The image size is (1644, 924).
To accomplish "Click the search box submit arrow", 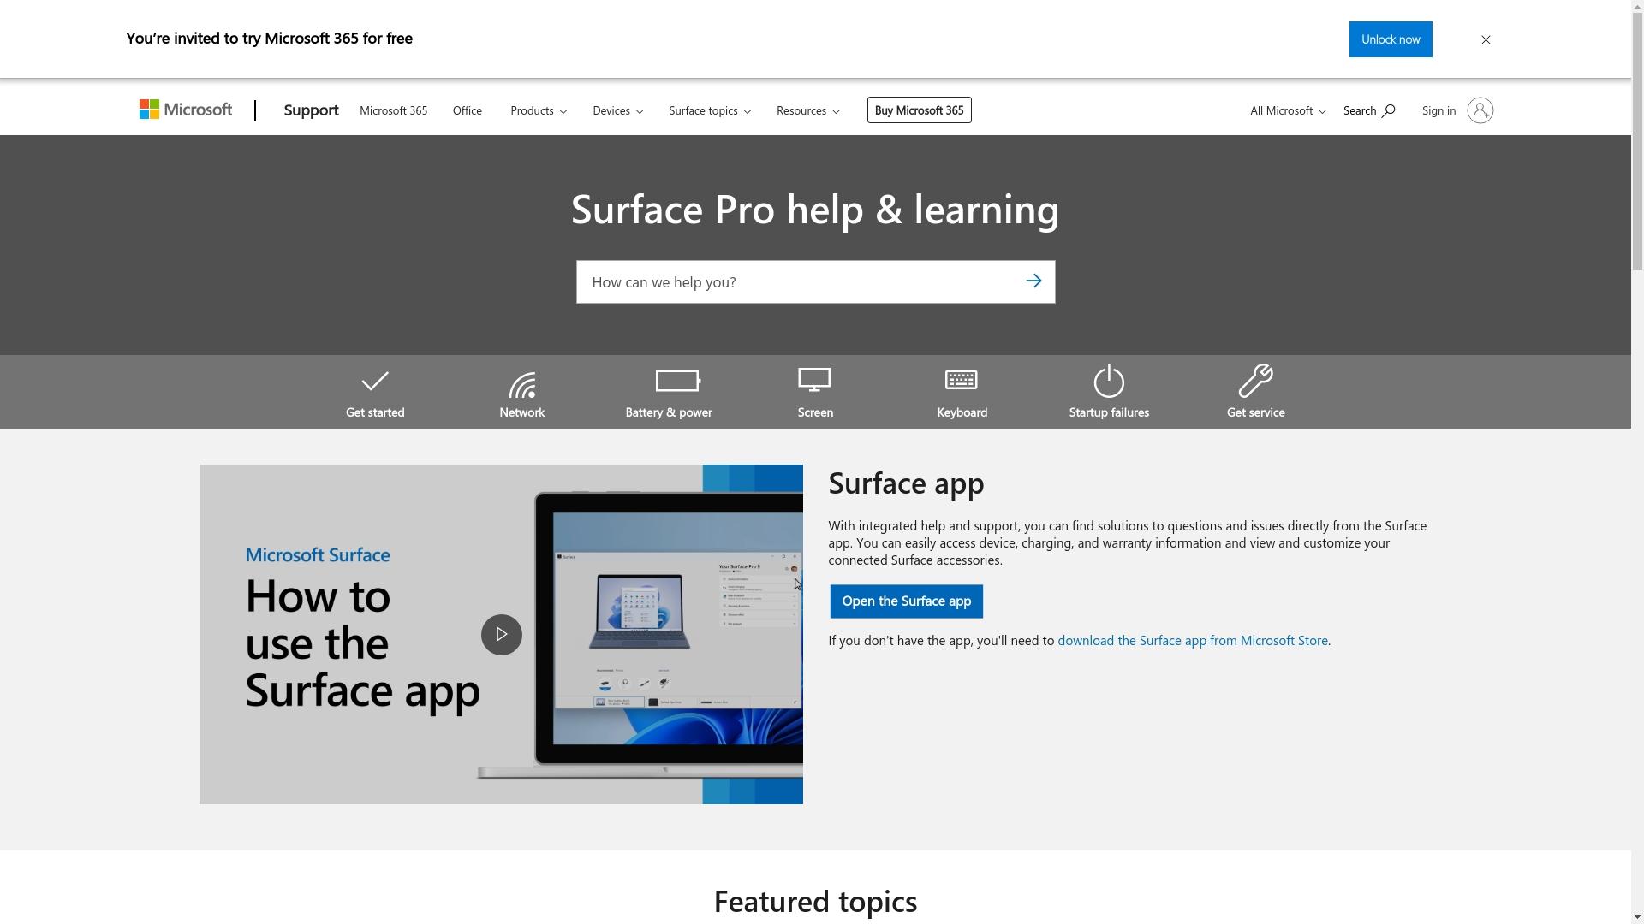I will coord(1033,281).
